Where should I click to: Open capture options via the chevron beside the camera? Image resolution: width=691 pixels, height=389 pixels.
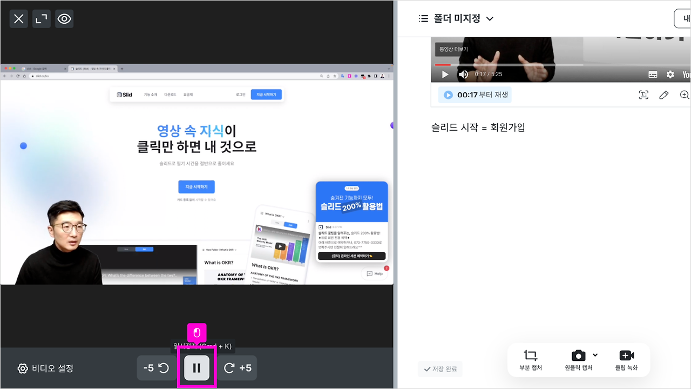595,356
